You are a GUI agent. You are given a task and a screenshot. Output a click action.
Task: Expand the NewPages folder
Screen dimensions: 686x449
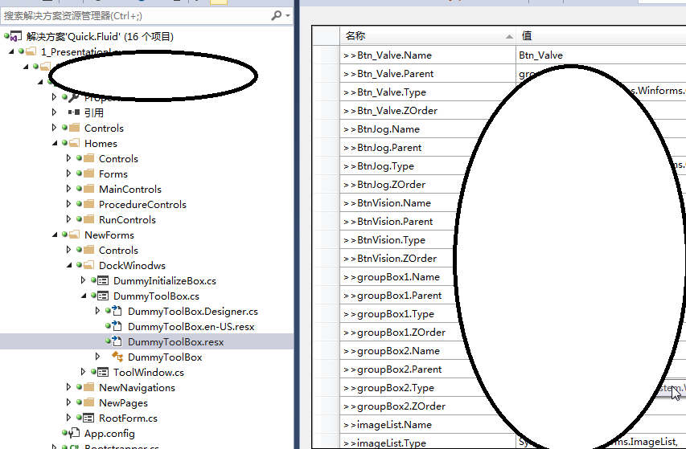coord(68,402)
